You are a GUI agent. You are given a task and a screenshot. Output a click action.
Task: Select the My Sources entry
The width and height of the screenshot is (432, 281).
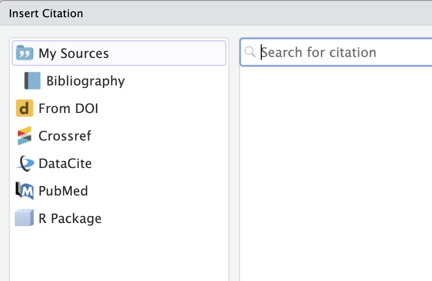click(x=119, y=53)
